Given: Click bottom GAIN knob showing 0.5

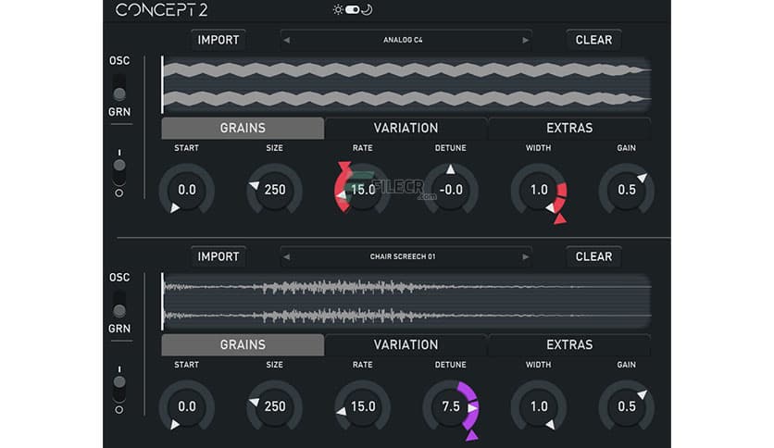Looking at the screenshot, I should pyautogui.click(x=627, y=406).
